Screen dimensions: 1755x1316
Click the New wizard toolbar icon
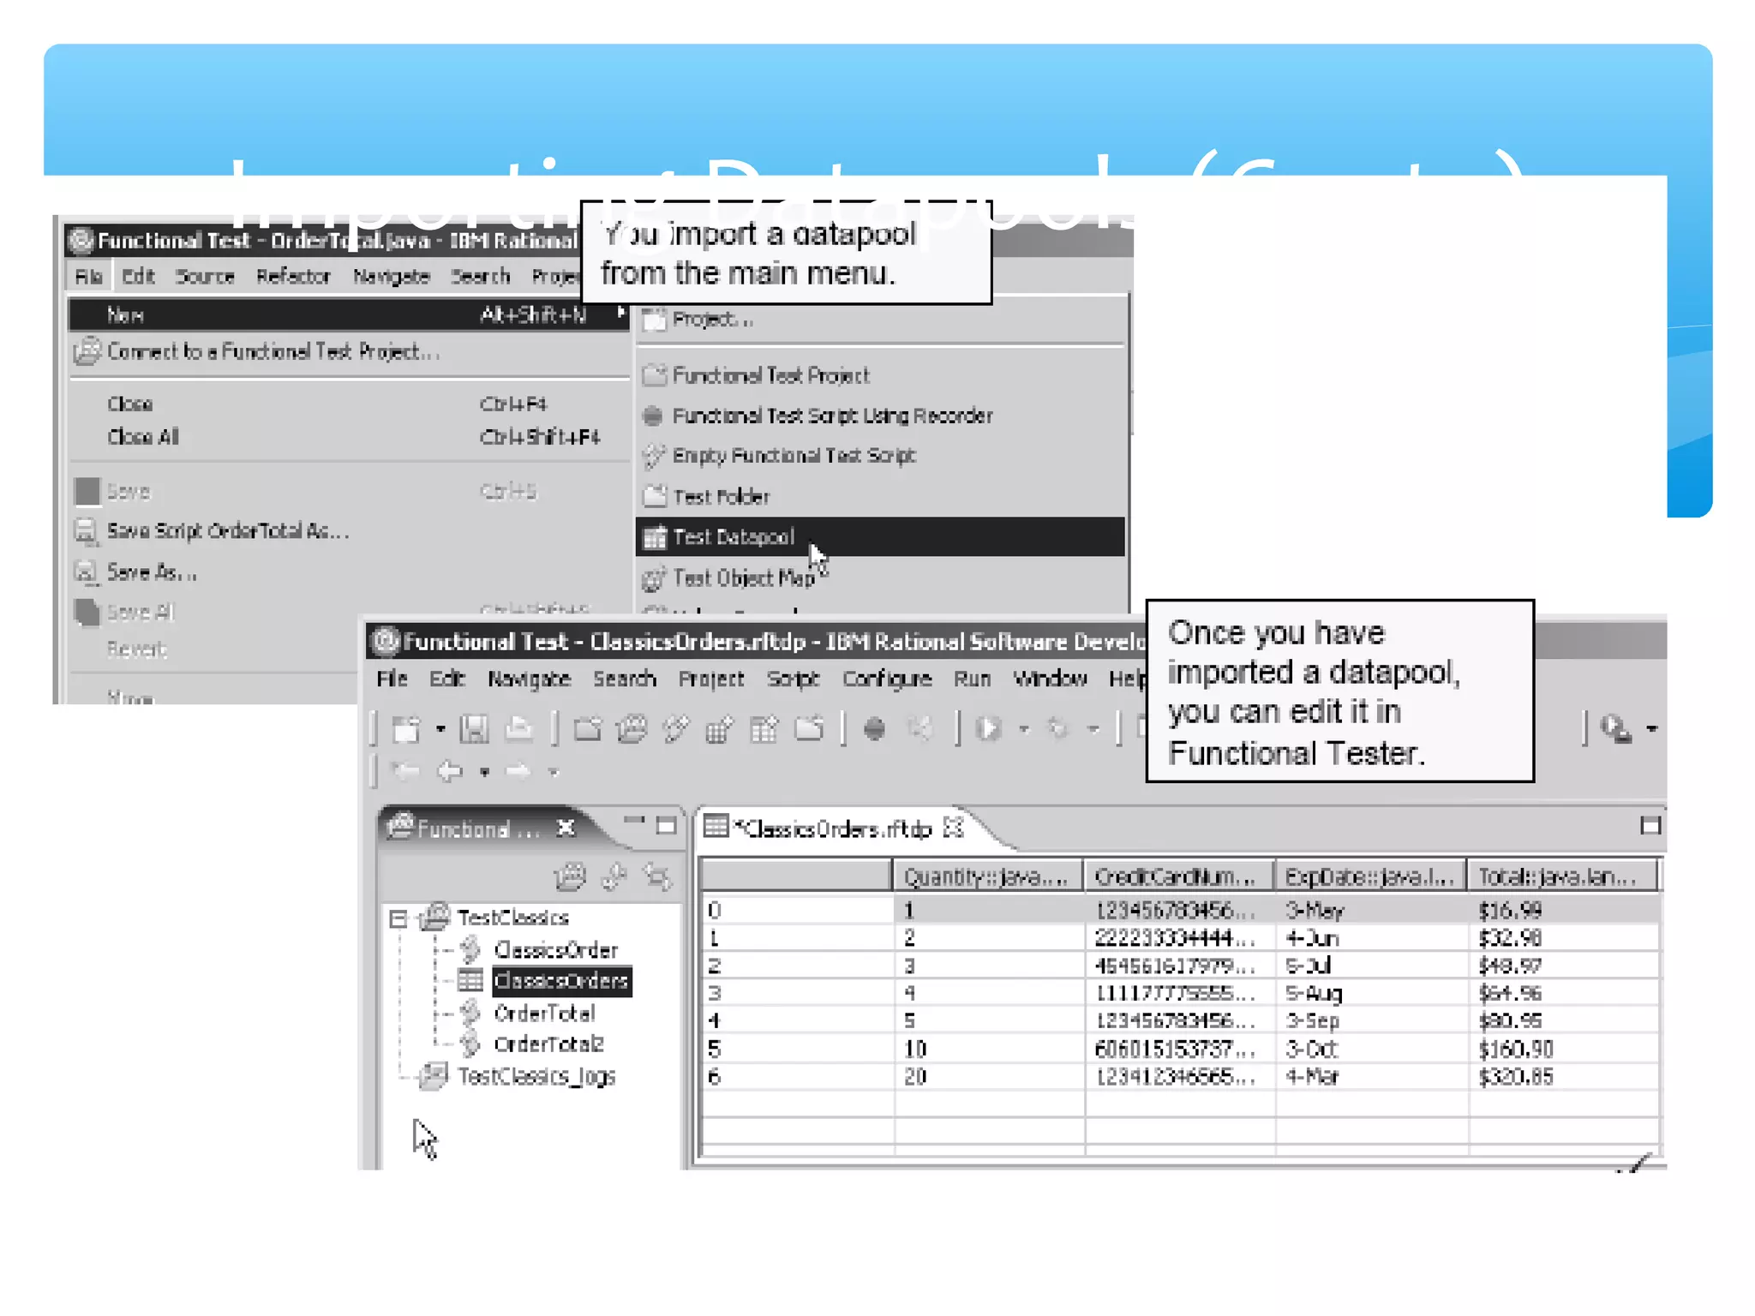pyautogui.click(x=405, y=729)
